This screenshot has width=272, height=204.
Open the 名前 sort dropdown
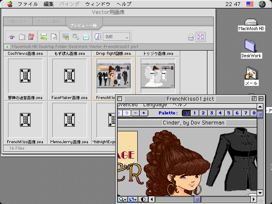click(x=116, y=37)
